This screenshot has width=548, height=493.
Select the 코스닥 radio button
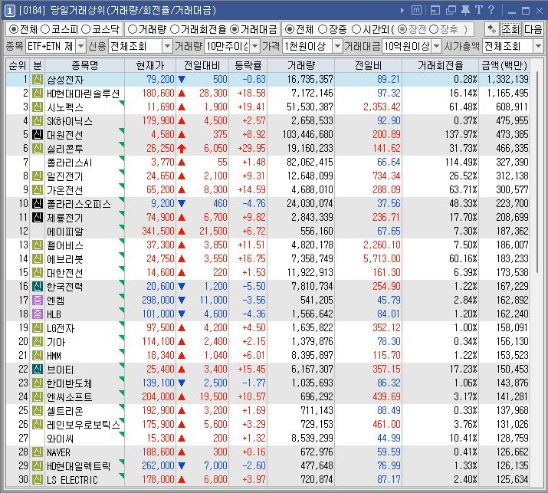86,29
